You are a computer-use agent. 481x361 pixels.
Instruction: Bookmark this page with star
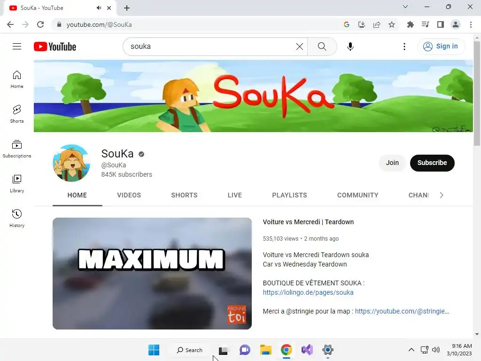[392, 24]
